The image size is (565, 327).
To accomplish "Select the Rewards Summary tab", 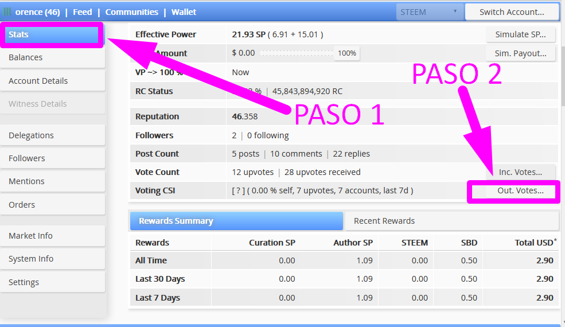I will click(236, 221).
